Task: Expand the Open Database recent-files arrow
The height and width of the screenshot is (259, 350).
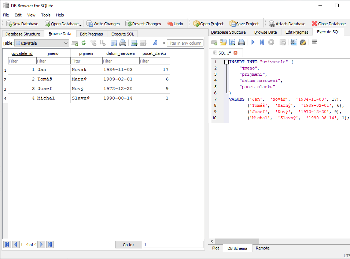Action: (80, 25)
